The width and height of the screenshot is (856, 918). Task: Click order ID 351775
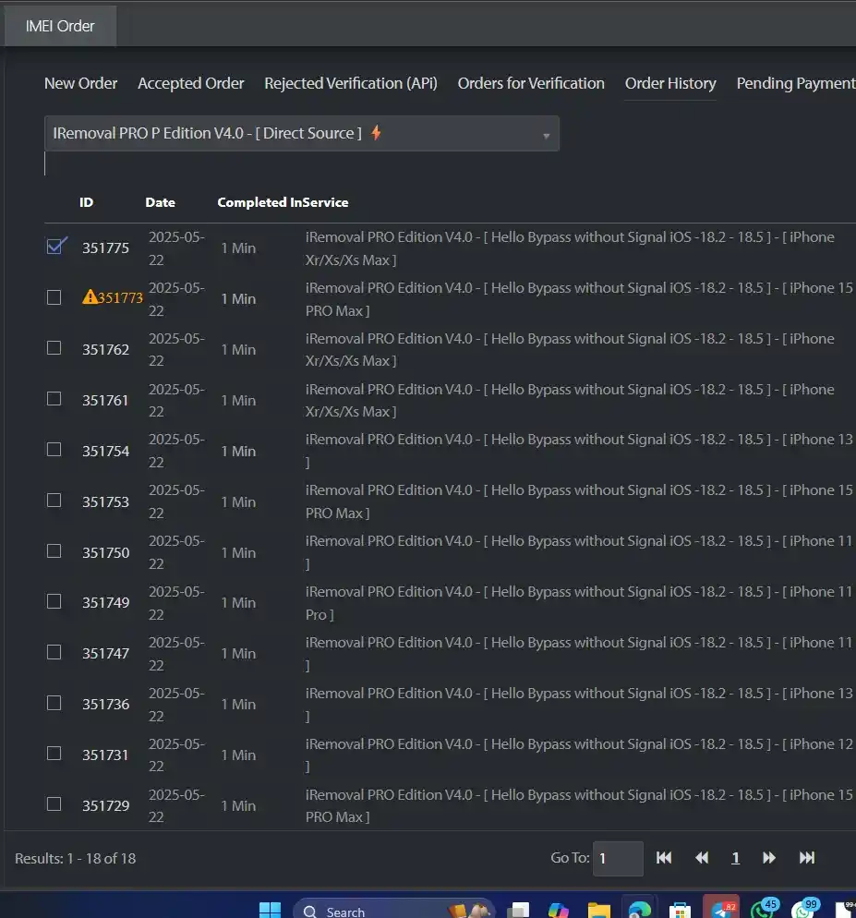105,248
